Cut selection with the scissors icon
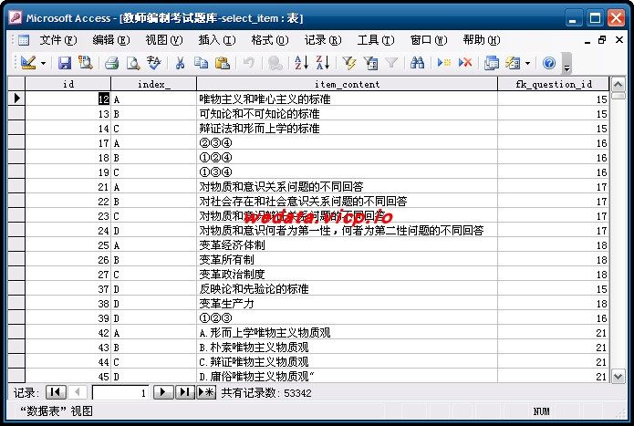Screen dimensions: 634x426 pos(180,63)
